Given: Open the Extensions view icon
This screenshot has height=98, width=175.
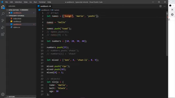Looking at the screenshot, I should 3,34.
